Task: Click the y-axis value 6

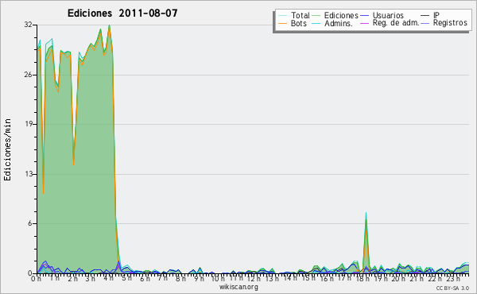Action: (30, 223)
